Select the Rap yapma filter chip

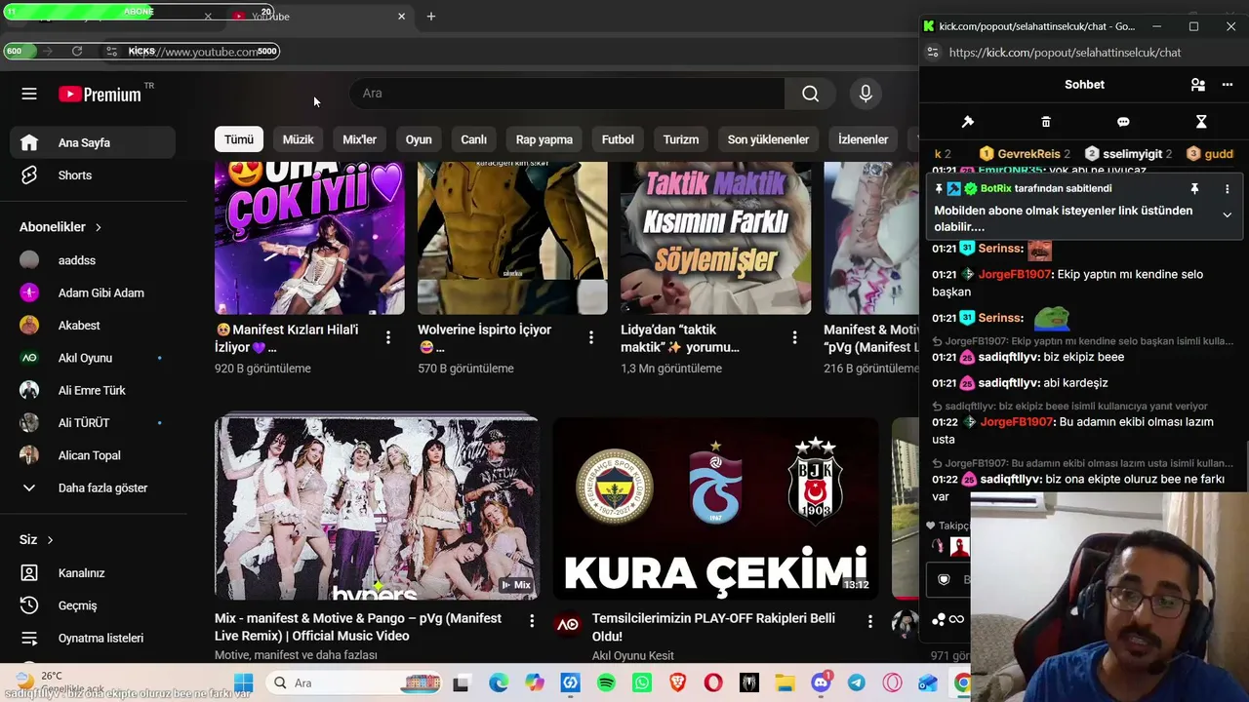(x=544, y=139)
